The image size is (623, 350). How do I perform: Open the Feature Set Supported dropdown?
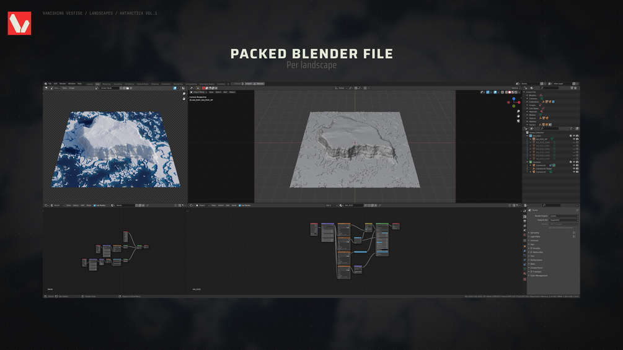(564, 220)
